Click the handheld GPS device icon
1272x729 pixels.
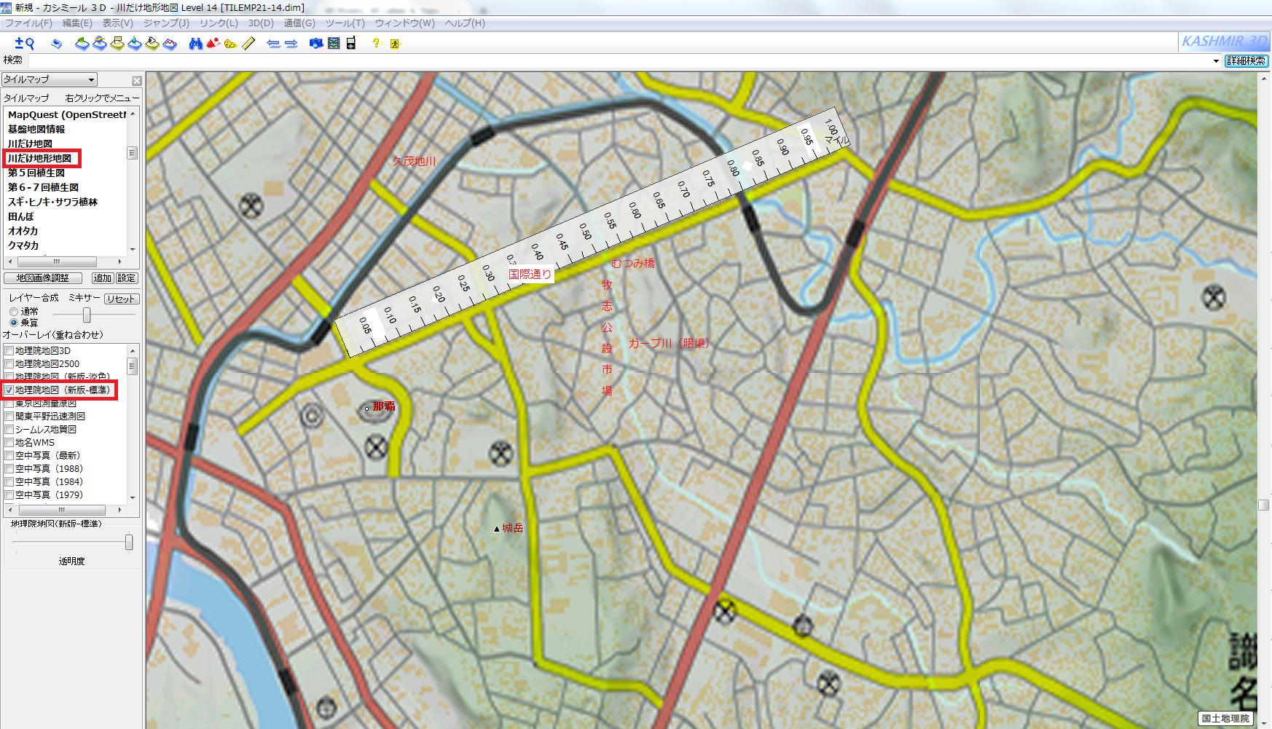(x=351, y=44)
